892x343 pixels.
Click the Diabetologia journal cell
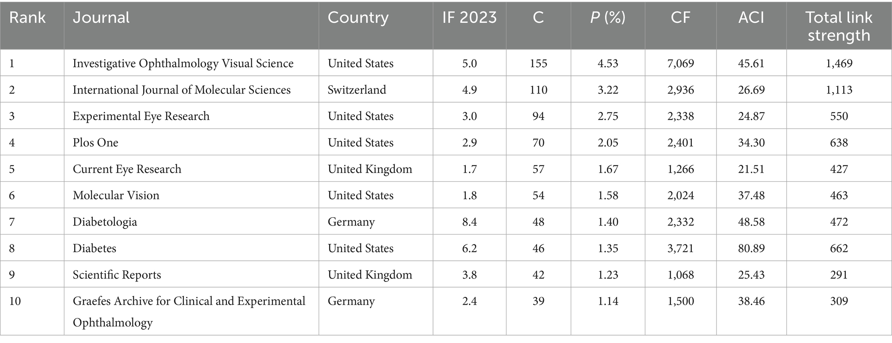[105, 222]
